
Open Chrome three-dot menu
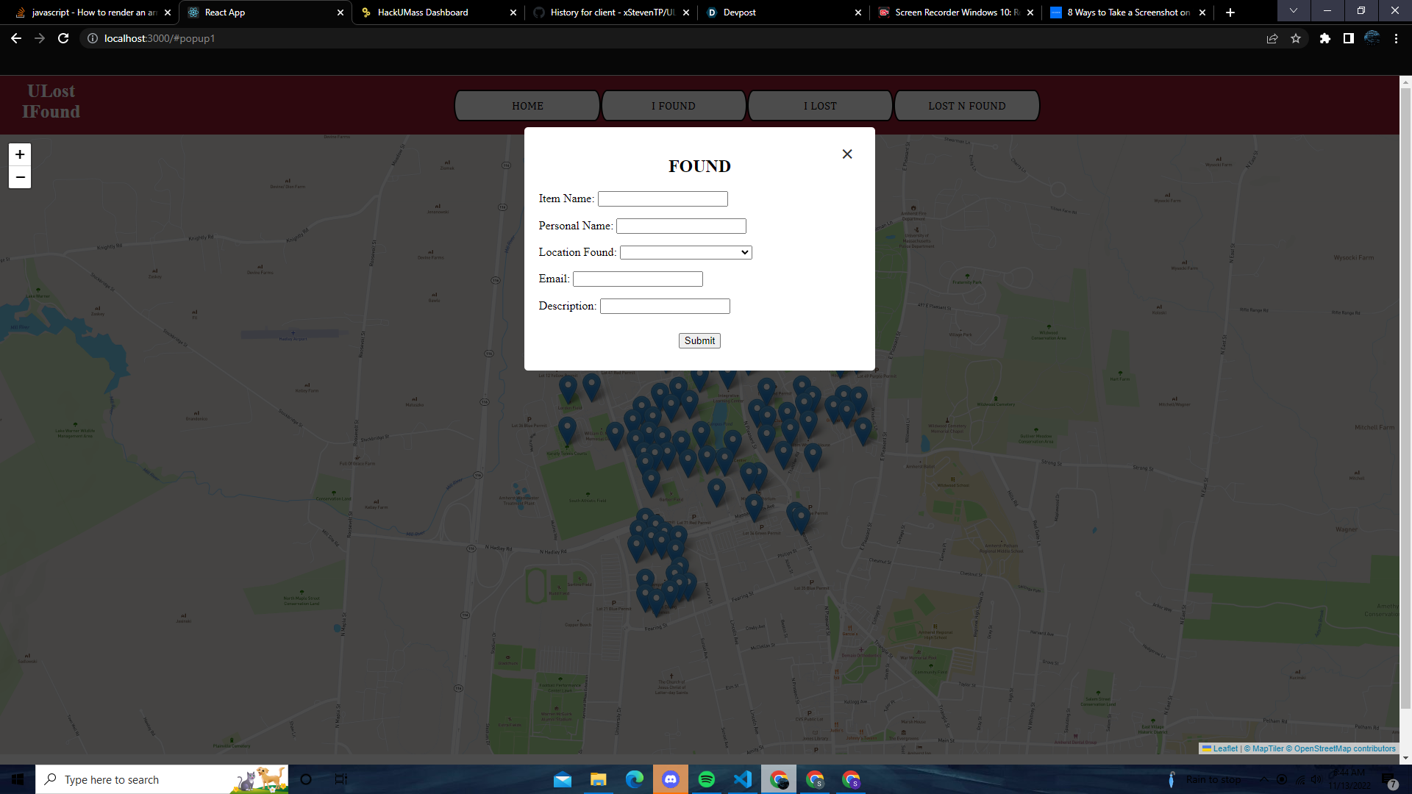[x=1396, y=38]
